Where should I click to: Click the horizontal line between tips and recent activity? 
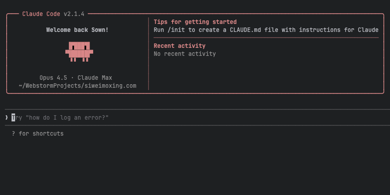coord(266,38)
